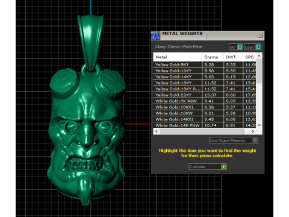Click the 10.74 grams value
The image size is (289, 217).
(x=210, y=125)
